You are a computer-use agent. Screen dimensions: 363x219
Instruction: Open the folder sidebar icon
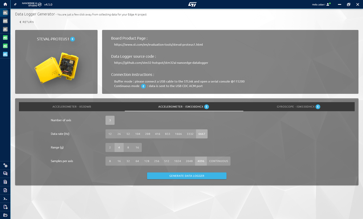[5, 215]
